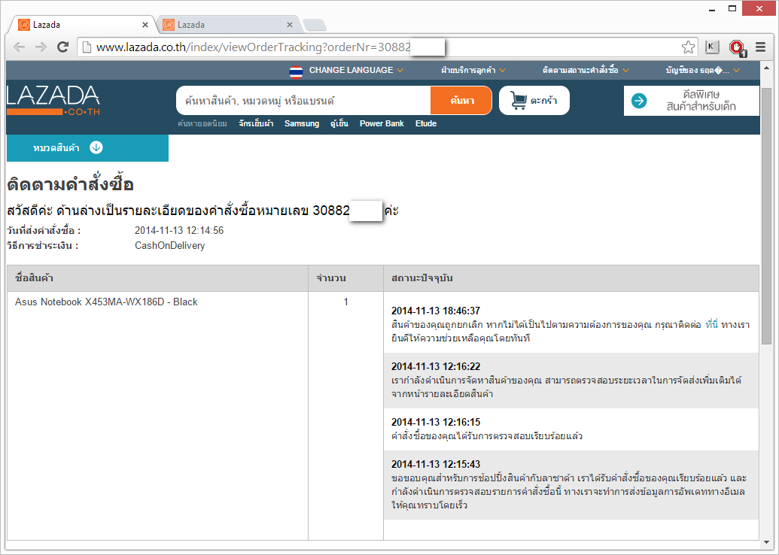This screenshot has width=779, height=555.
Task: Click the scrollbar down arrow
Action: tap(766, 542)
